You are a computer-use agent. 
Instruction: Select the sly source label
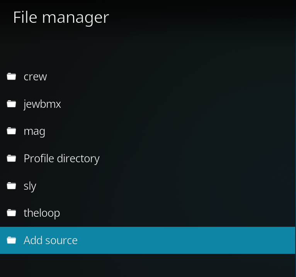tap(30, 186)
